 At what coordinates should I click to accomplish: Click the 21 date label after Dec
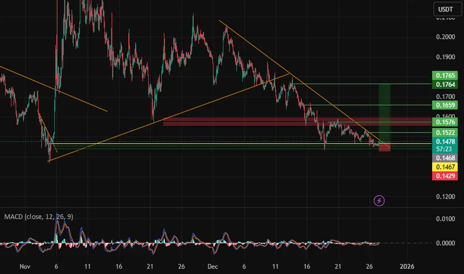338,267
